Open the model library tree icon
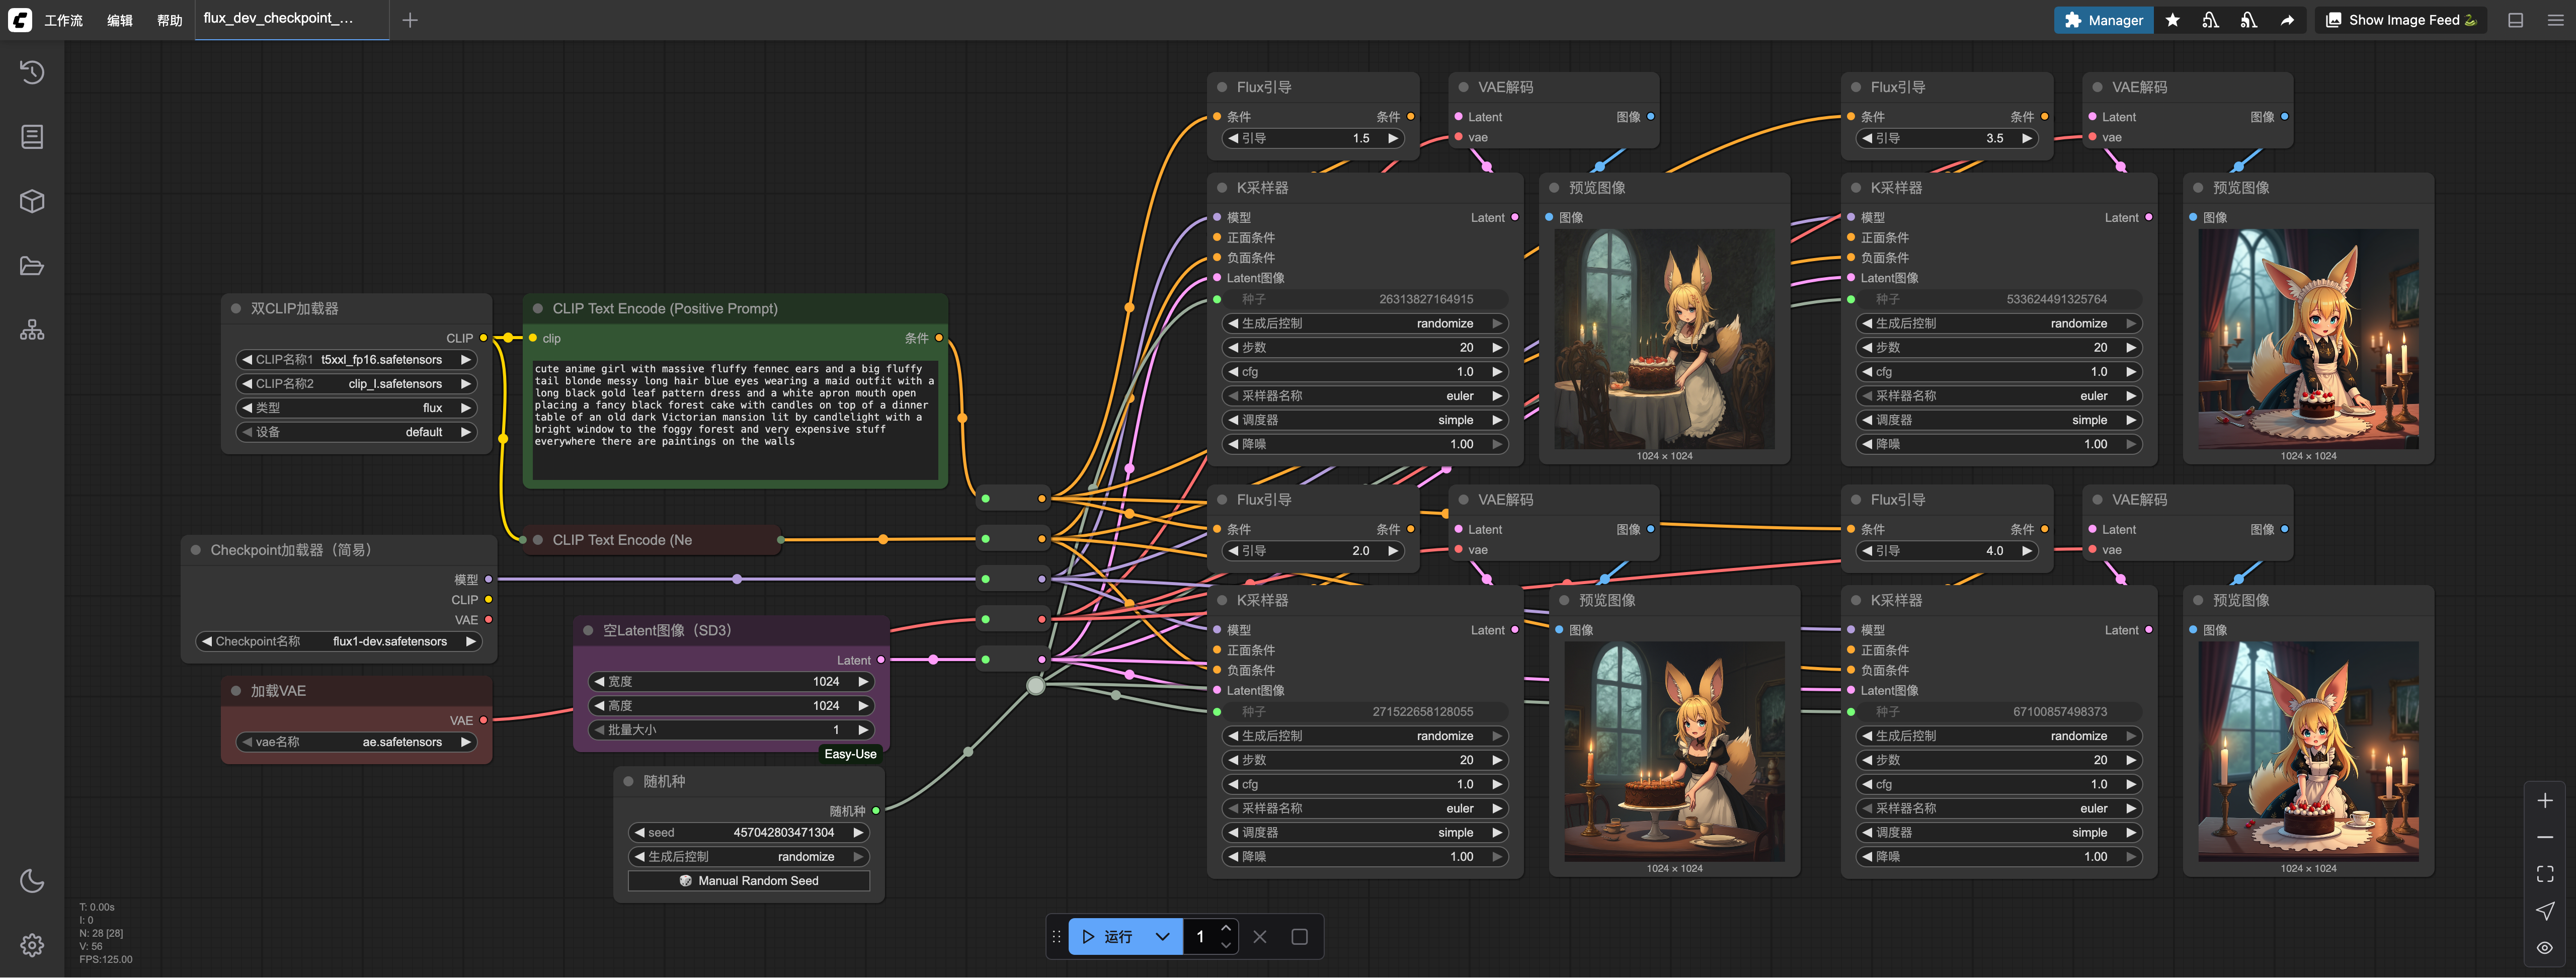 pyautogui.click(x=32, y=330)
